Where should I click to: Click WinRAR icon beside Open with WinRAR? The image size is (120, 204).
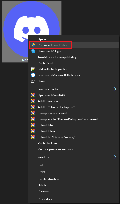[33, 95]
